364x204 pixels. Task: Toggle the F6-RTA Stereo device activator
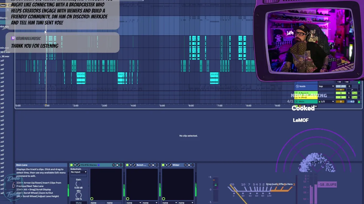[x=71, y=165]
